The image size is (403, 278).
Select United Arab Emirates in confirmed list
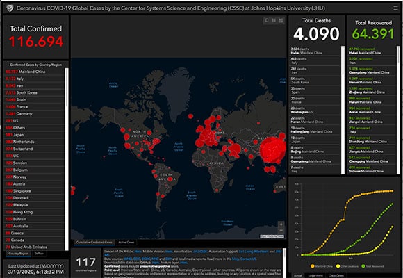[34, 247]
